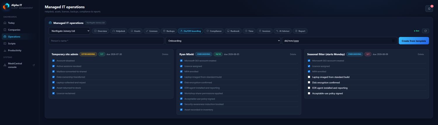
Task: Open the Onboarding template type dropdown
Action: click(223, 41)
